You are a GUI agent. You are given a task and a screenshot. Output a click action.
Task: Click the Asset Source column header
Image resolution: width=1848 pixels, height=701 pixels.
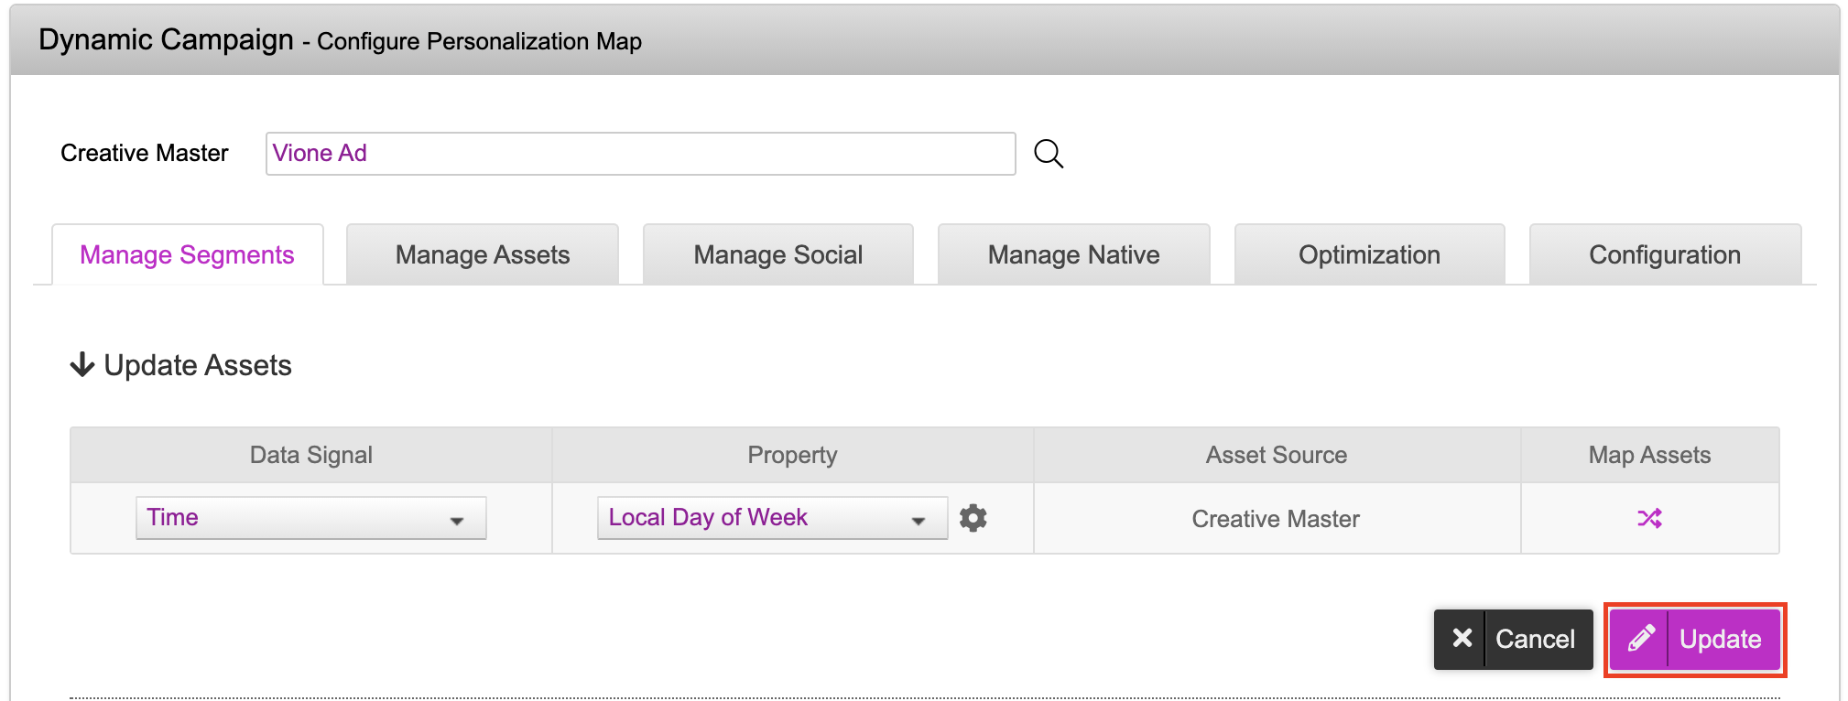1276,455
